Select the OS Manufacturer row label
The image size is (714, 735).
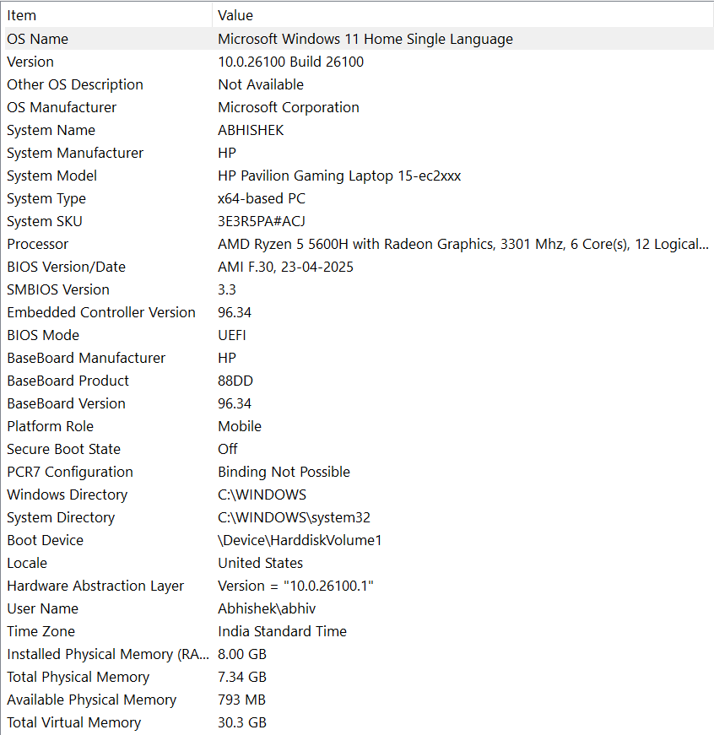62,107
